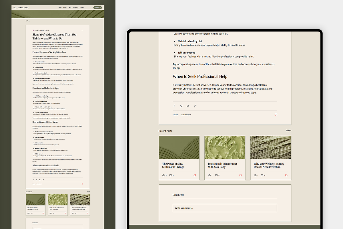Click the heart icon below '0 comments'
Screen dimensions: 343x229
276,114
